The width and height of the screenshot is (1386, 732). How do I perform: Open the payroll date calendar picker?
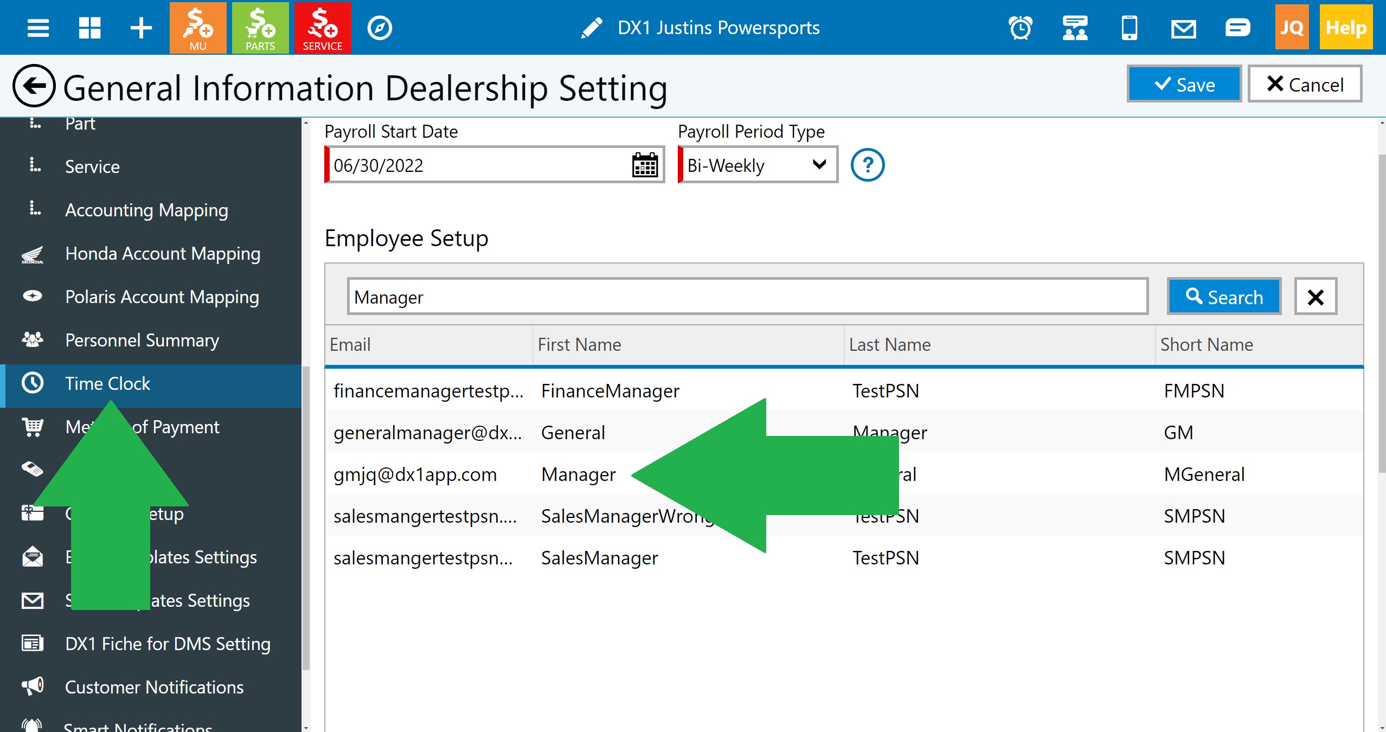point(645,165)
